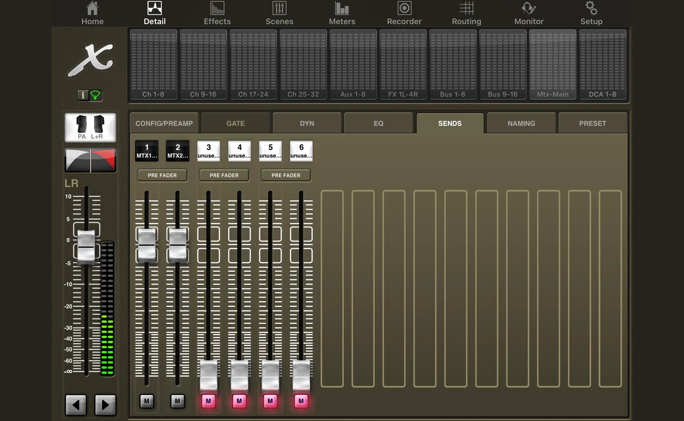684x421 pixels.
Task: Click the send 4 fader knob
Action: pyautogui.click(x=239, y=376)
